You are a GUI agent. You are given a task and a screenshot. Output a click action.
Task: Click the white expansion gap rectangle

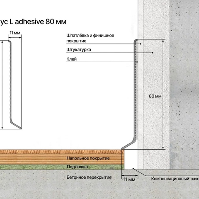click(131, 159)
